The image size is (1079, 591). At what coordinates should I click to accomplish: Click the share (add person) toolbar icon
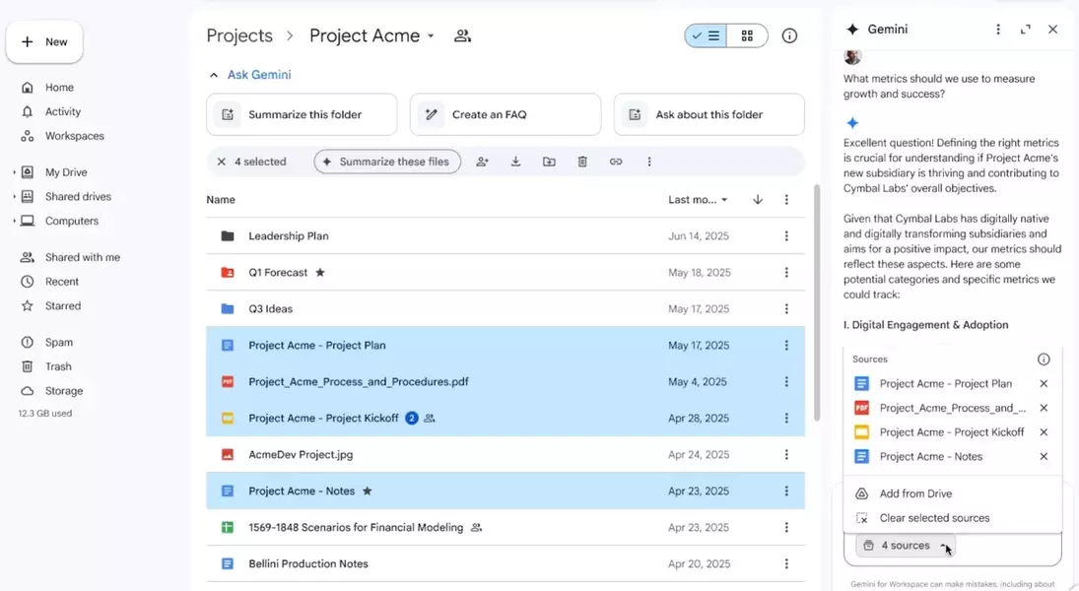pyautogui.click(x=483, y=162)
